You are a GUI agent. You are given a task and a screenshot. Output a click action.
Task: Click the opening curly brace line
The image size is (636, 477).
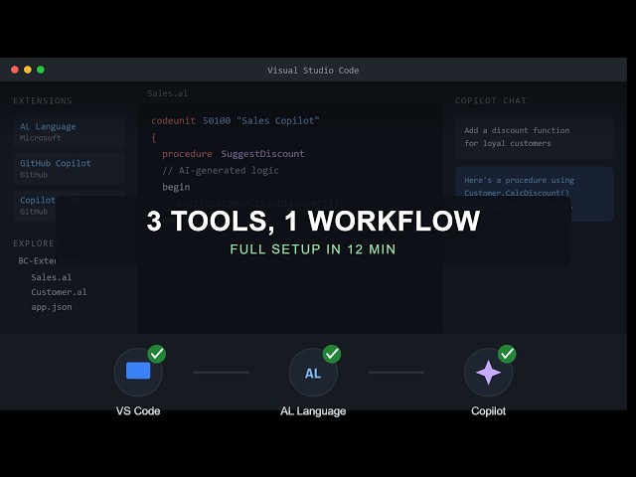pyautogui.click(x=154, y=137)
